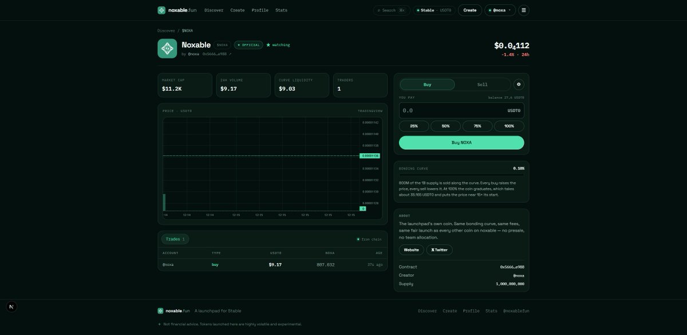Click the AGE column header
This screenshot has width=687, height=335.
coord(380,253)
